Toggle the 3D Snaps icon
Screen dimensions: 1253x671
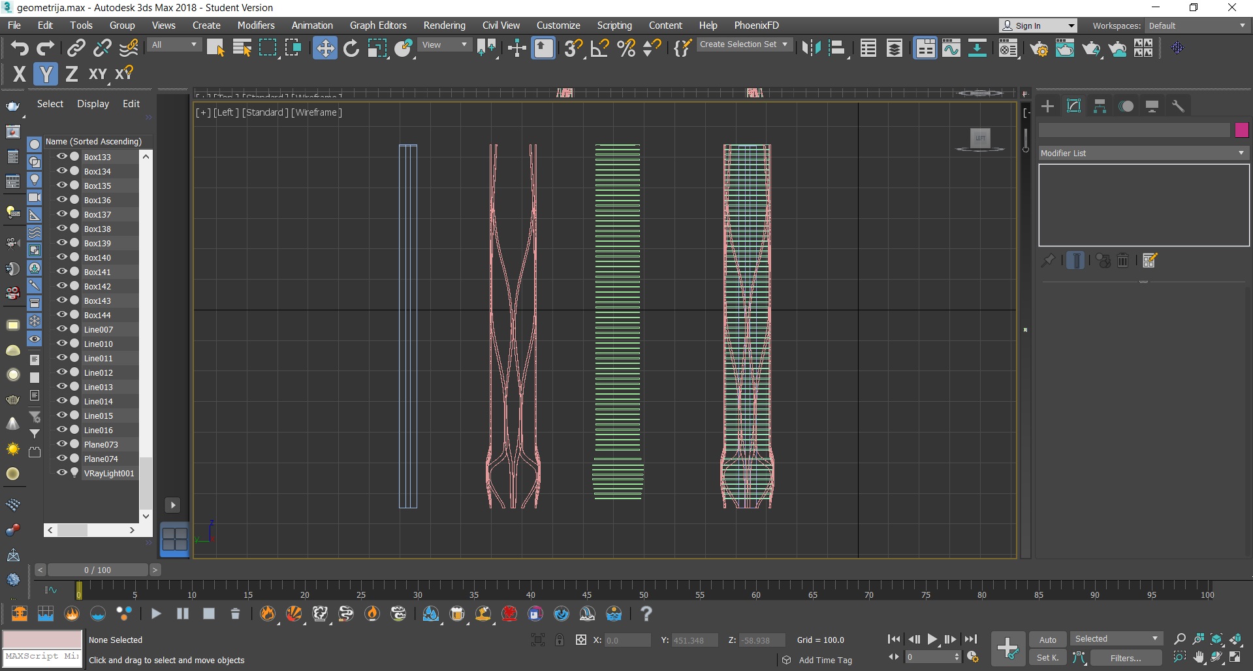pos(573,48)
